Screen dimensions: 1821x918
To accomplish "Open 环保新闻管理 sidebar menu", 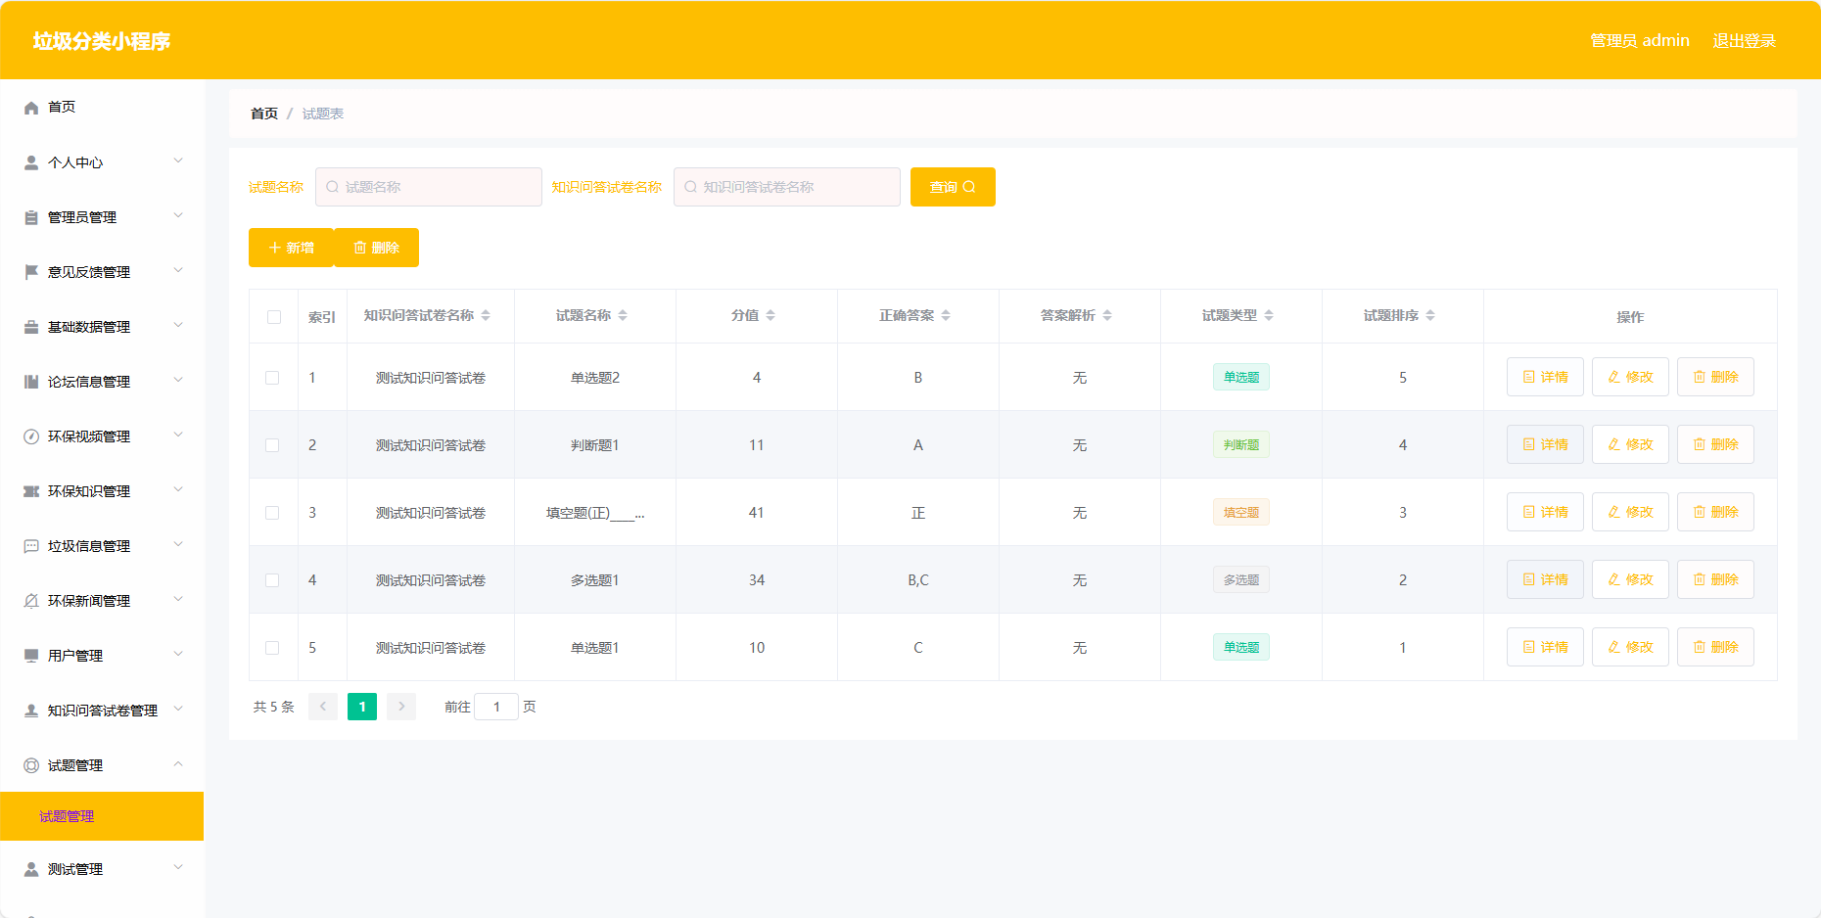I will [x=102, y=601].
